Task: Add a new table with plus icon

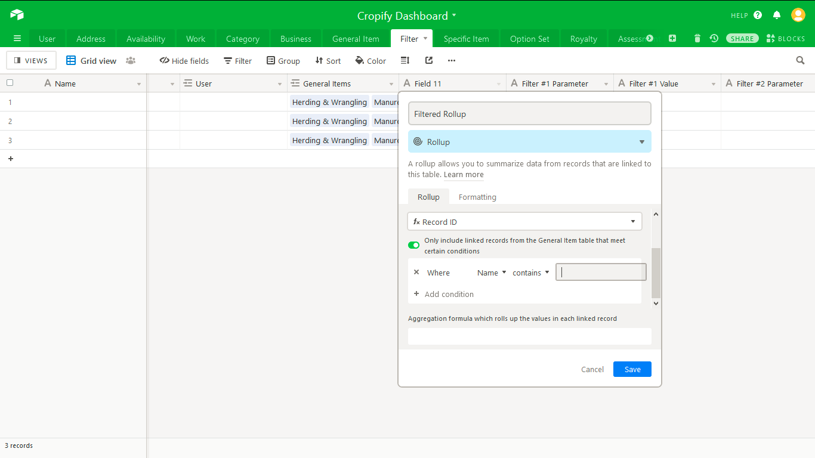Action: click(672, 39)
